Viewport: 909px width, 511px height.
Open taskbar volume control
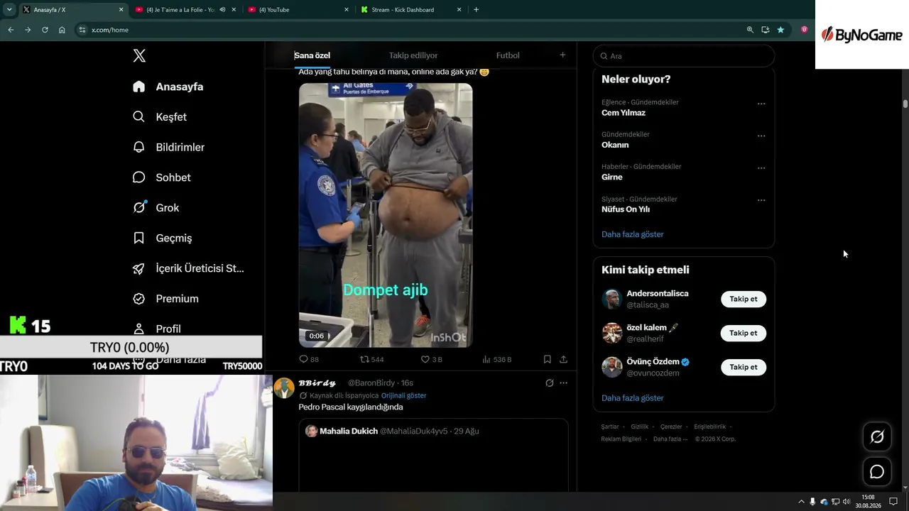pyautogui.click(x=847, y=502)
